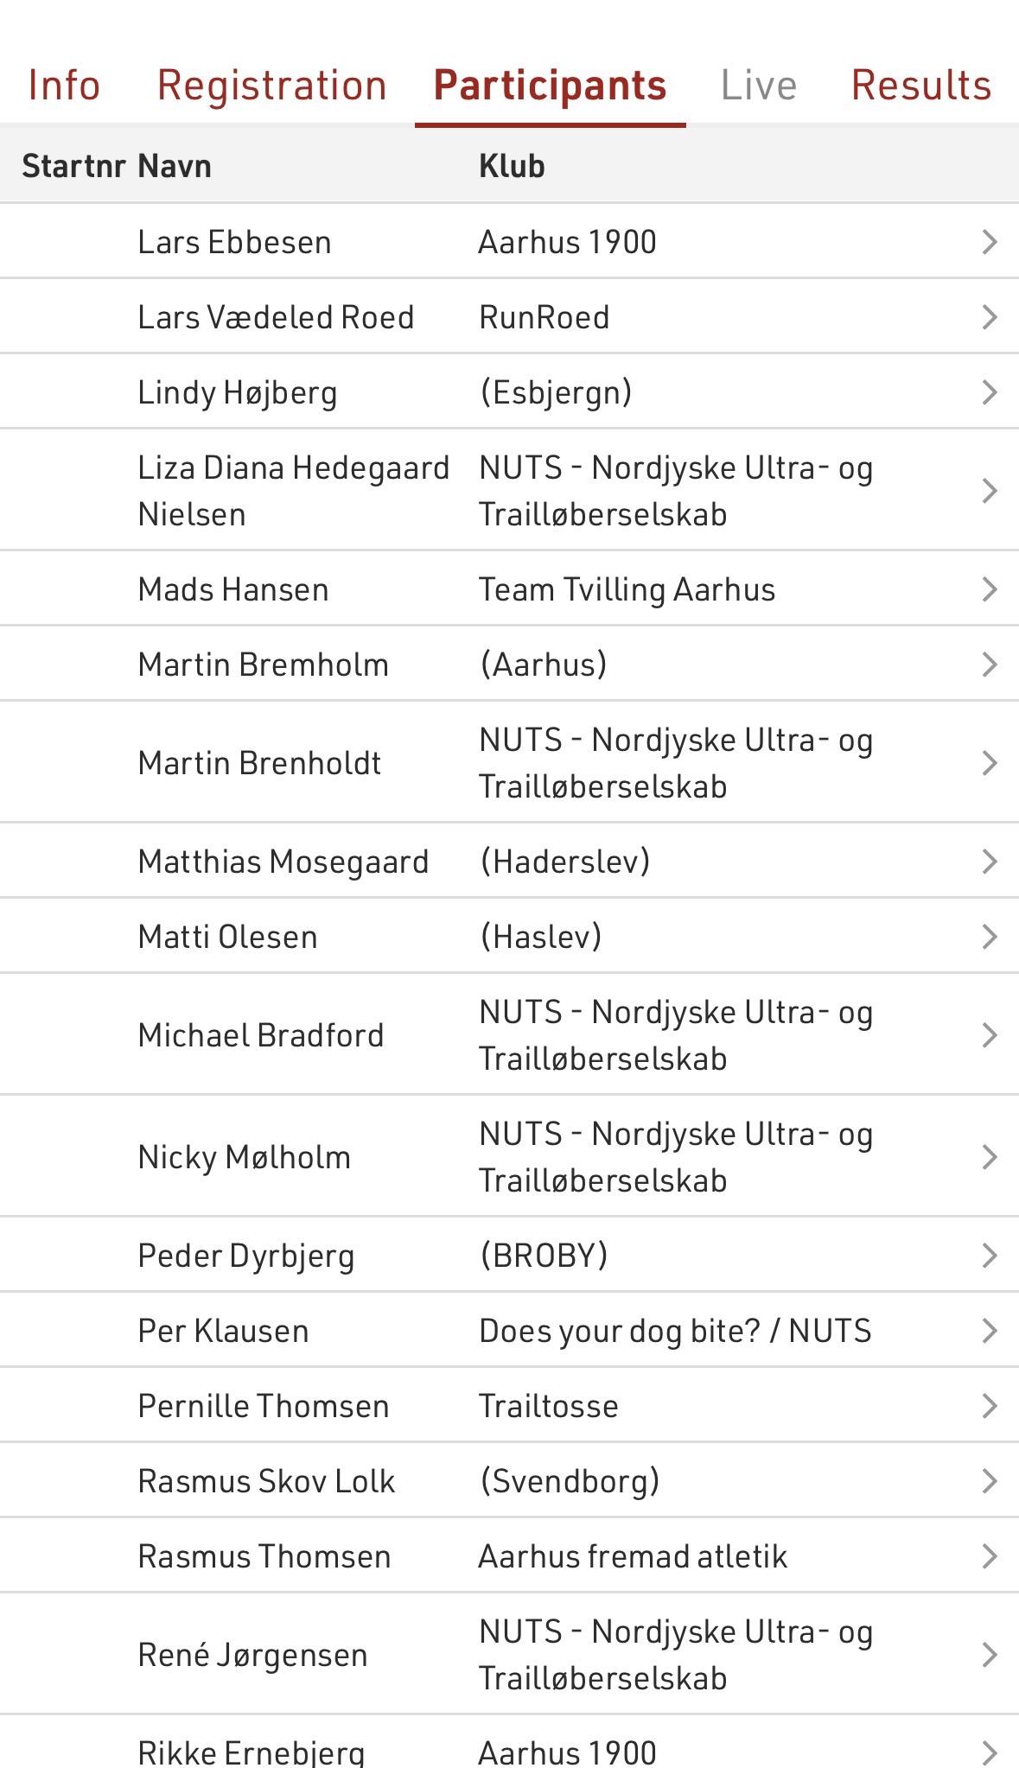Expand details for Liza Diana Hedegaard Nielsen

[509, 491]
